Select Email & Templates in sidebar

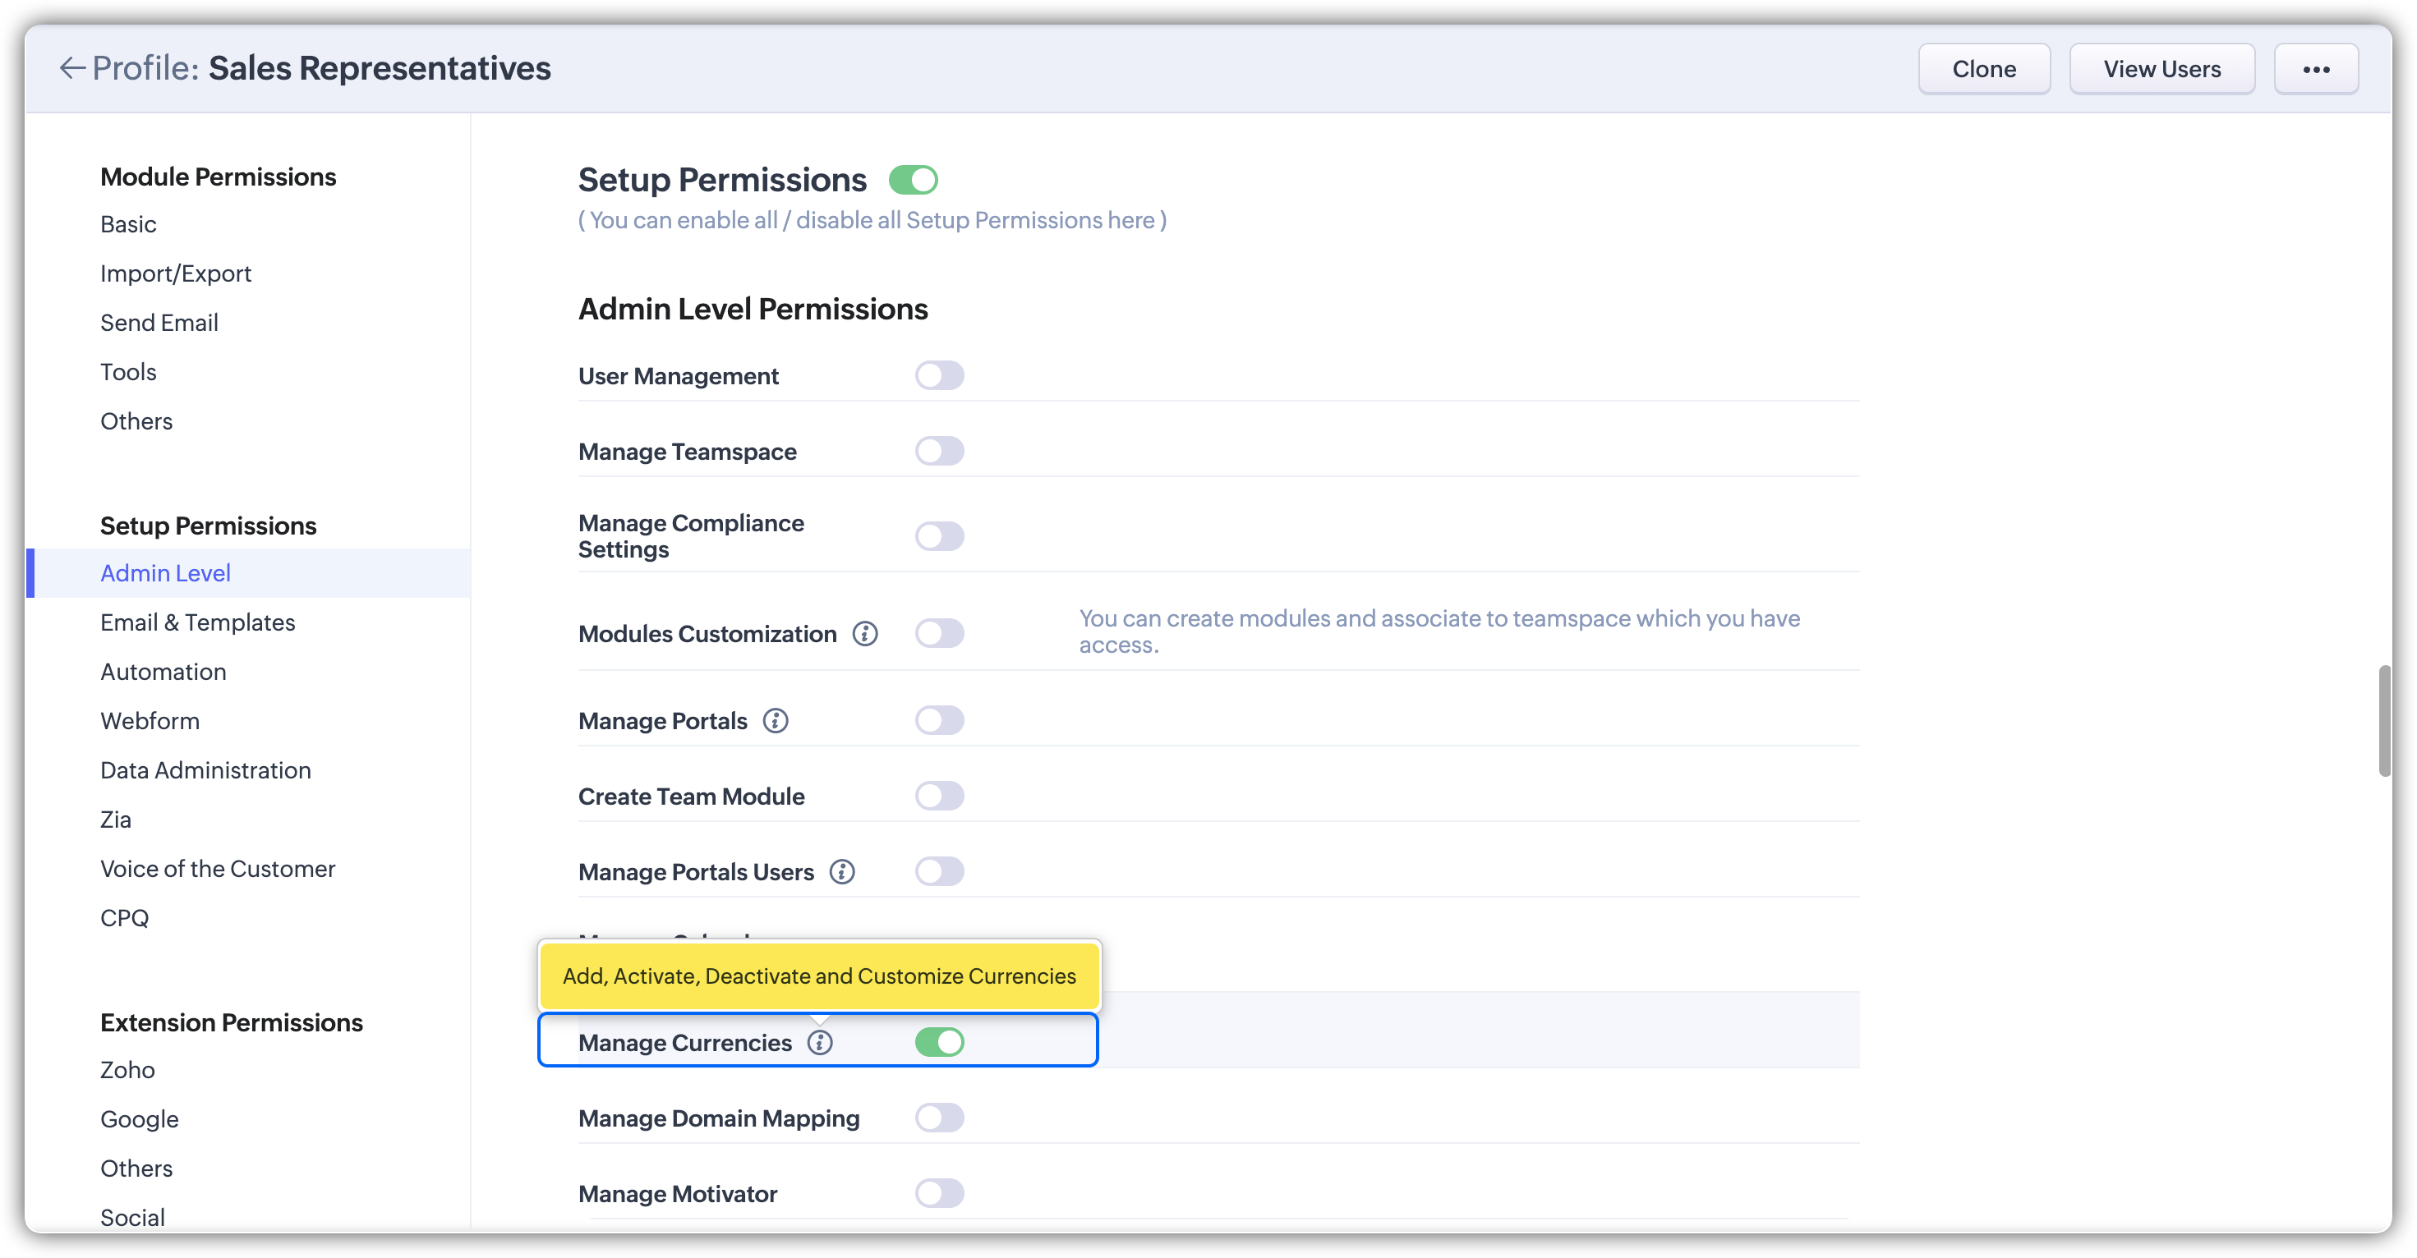(x=198, y=623)
